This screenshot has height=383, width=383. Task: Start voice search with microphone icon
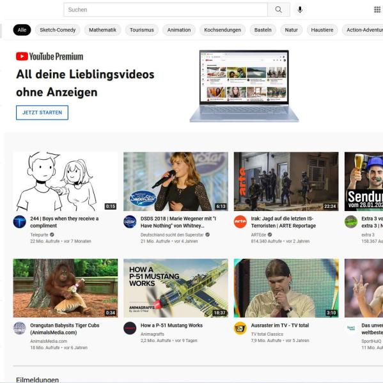(x=300, y=10)
